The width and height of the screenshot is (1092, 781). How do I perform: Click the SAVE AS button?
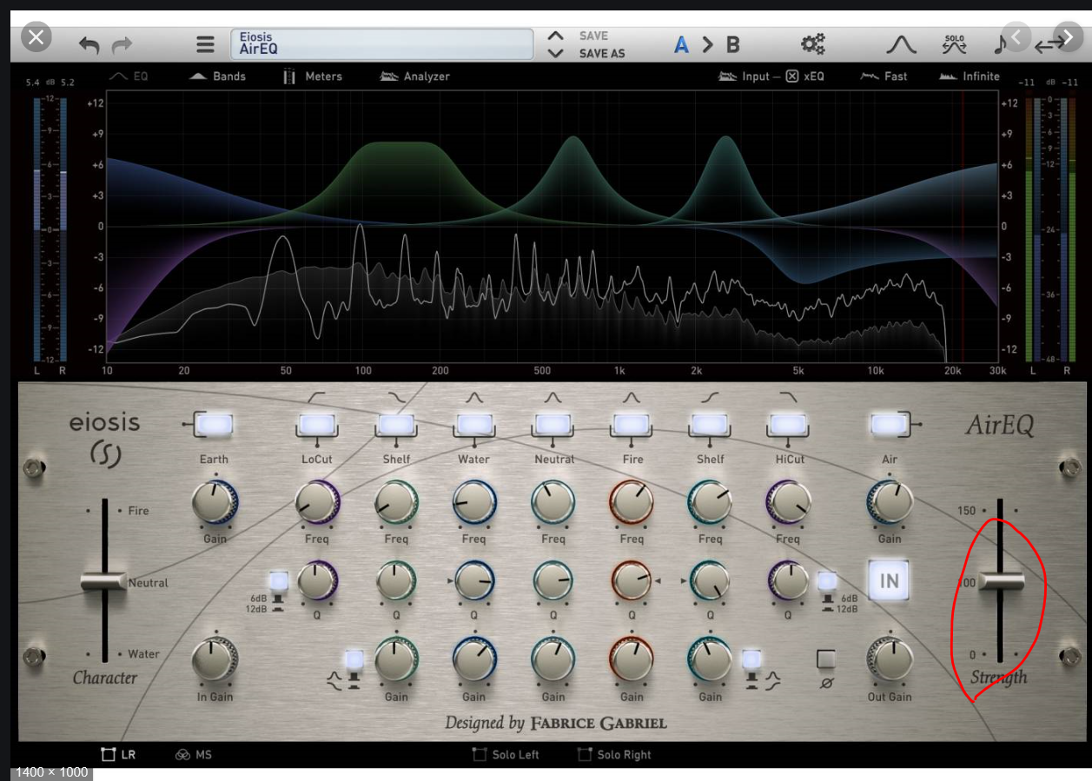pos(602,53)
